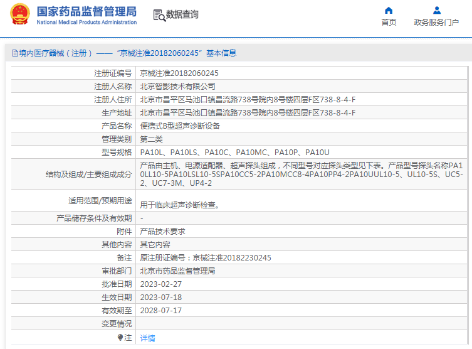This screenshot has width=472, height=349.
Task: Select expiry date 2028-07-17
Action: pos(161,311)
